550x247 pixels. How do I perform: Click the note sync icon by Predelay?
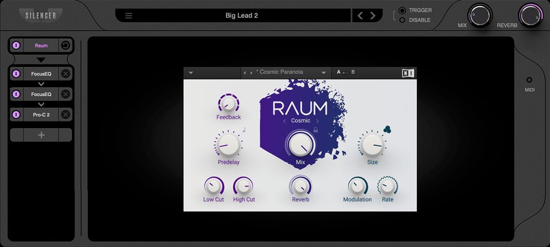(x=244, y=130)
